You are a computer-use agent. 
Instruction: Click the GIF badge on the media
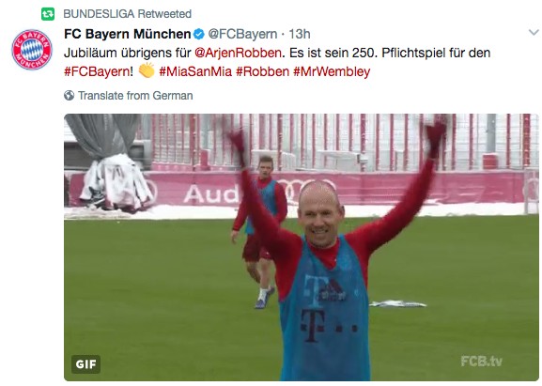(85, 364)
